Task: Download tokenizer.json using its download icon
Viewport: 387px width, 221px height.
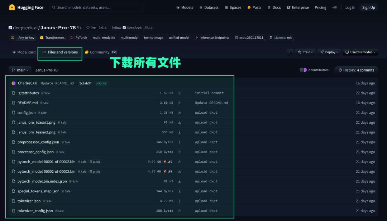Action: point(180,201)
